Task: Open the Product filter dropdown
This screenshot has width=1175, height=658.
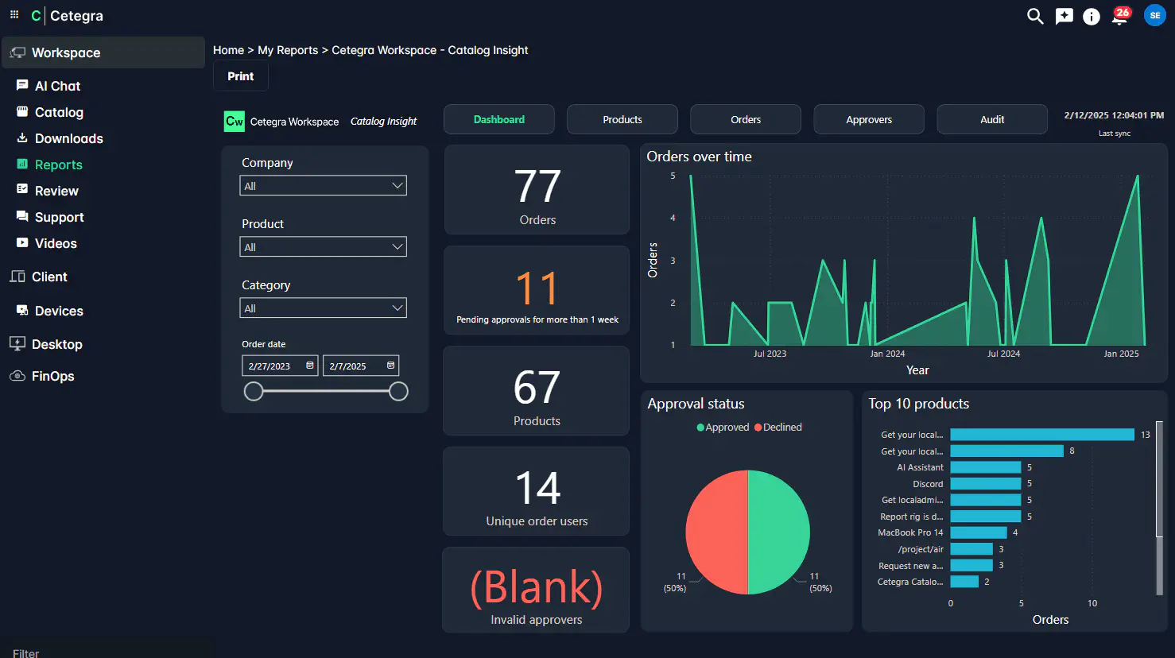Action: pos(323,247)
